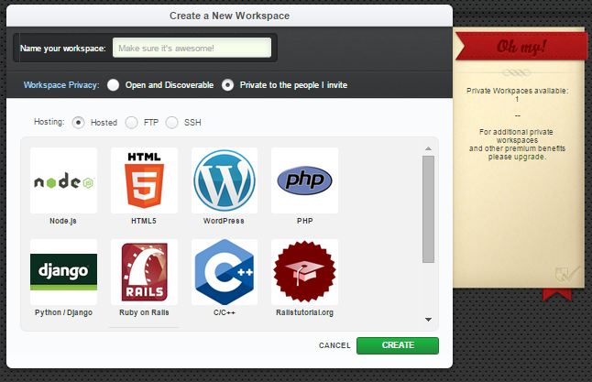Set privacy to Open and Discoverable

pos(114,85)
